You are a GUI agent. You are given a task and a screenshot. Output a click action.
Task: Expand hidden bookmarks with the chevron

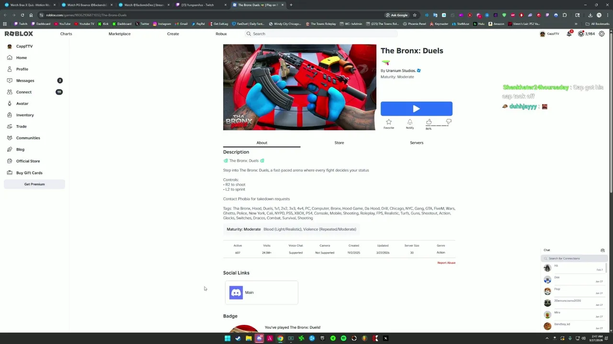click(x=576, y=24)
